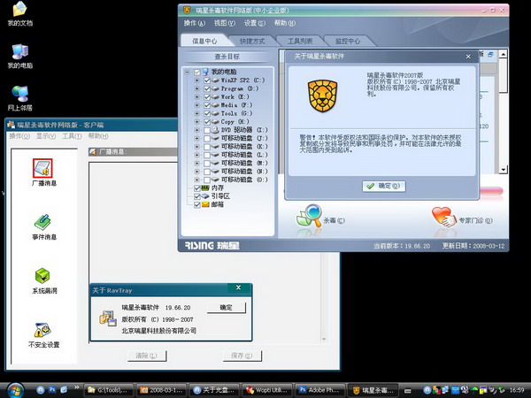Click 确定(O) in the 关于瑞星杀毒软件 dialog
Viewport: 531px width, 398px height.
click(x=384, y=186)
